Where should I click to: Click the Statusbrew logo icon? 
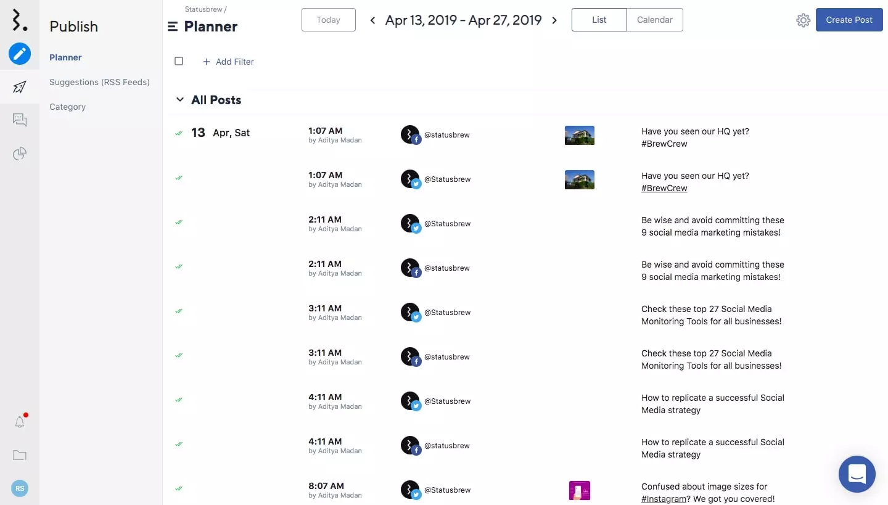coord(20,20)
